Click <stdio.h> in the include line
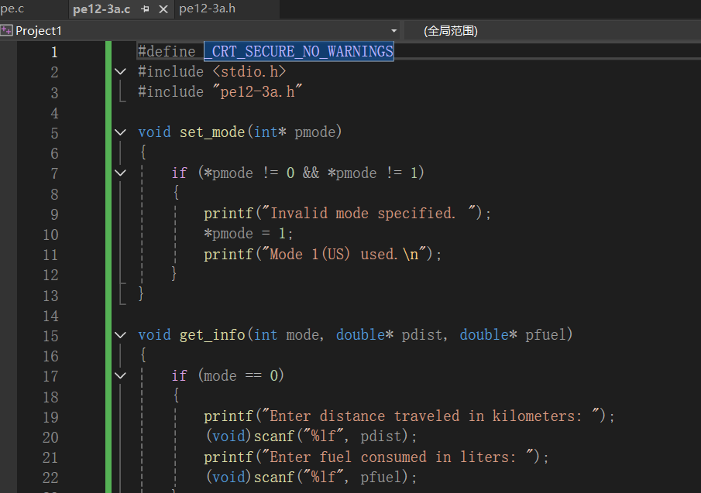The width and height of the screenshot is (701, 493). (x=249, y=71)
